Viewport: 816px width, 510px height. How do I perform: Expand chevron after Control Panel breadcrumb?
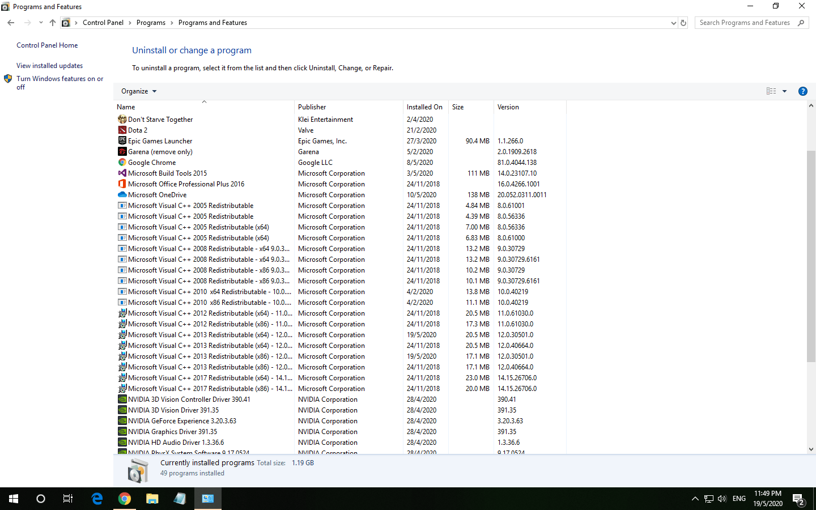coord(130,23)
